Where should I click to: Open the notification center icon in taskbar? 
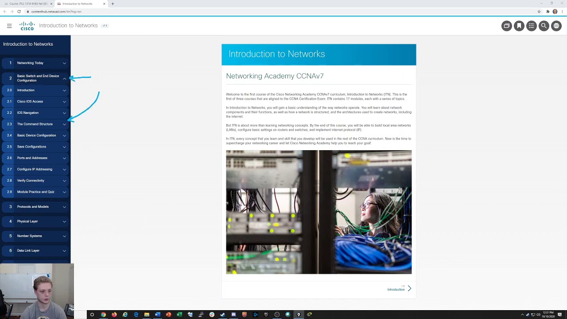click(x=560, y=315)
